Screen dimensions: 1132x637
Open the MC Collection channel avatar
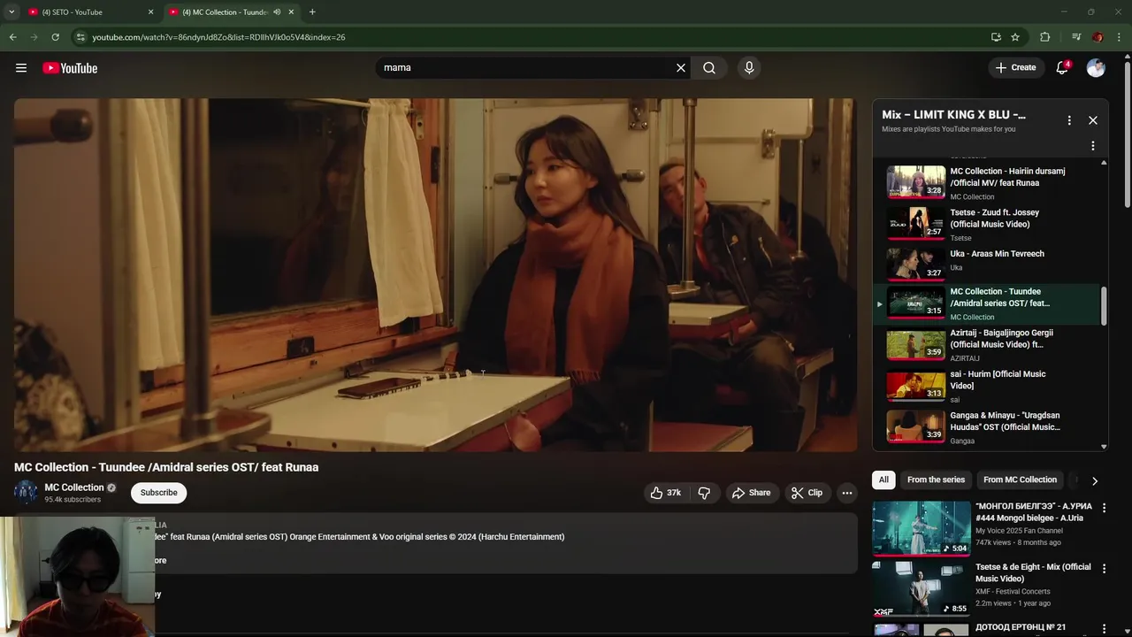click(26, 493)
